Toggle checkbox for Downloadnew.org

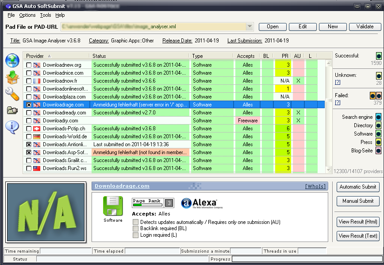pos(29,65)
